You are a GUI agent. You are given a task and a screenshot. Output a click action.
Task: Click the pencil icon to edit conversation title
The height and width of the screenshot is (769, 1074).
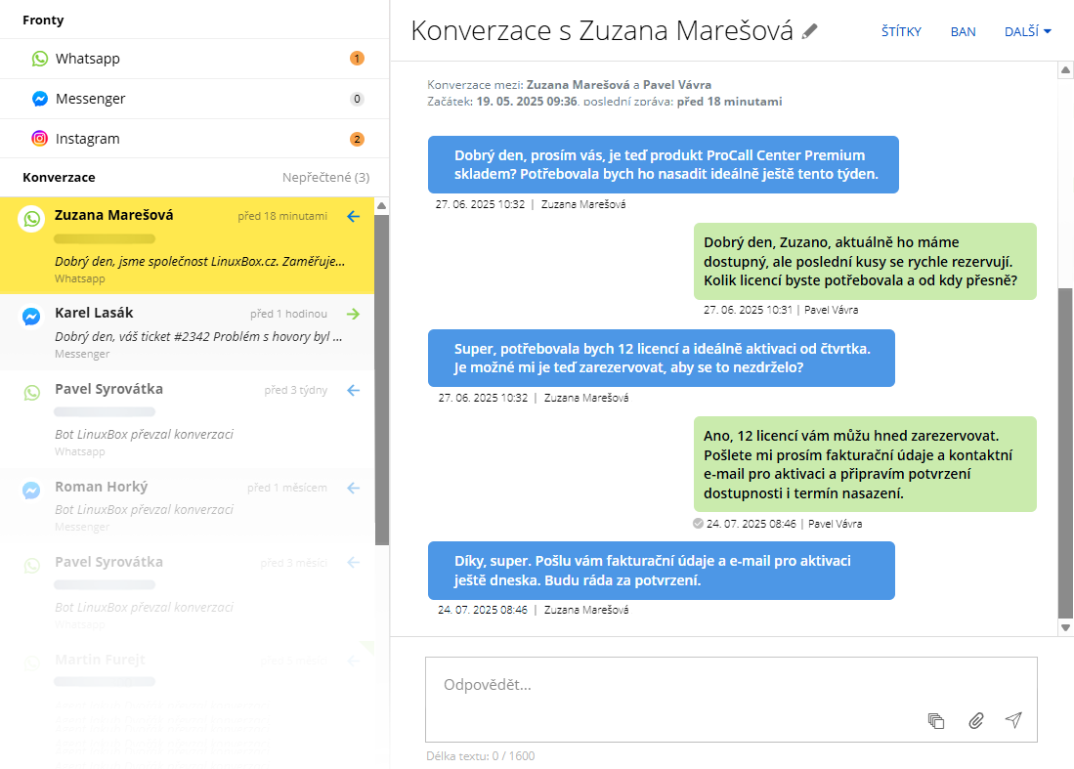click(x=809, y=31)
